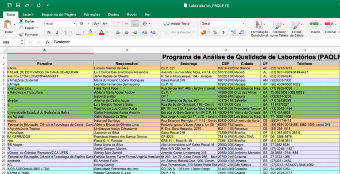This screenshot has height=174, width=340.
Task: Open Formatar como Tabela
Action: [279, 28]
